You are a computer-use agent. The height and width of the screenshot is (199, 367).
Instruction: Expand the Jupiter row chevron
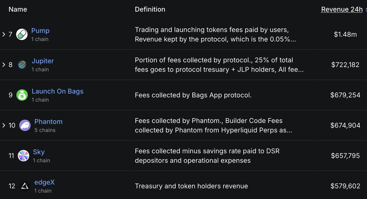point(4,65)
